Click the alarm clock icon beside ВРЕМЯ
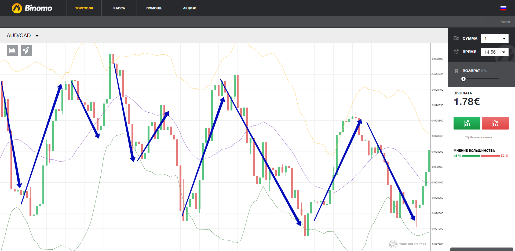The image size is (515, 251). (x=456, y=52)
